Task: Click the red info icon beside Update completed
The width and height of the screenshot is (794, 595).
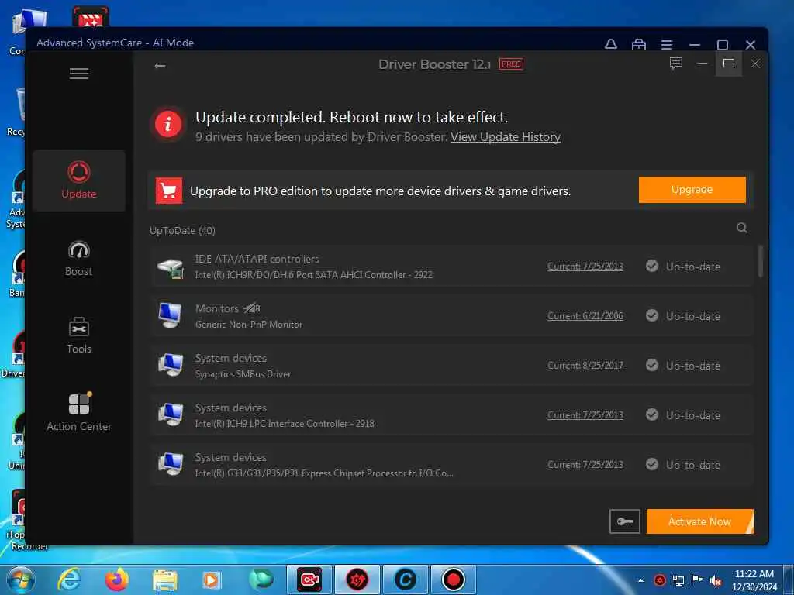Action: [168, 124]
